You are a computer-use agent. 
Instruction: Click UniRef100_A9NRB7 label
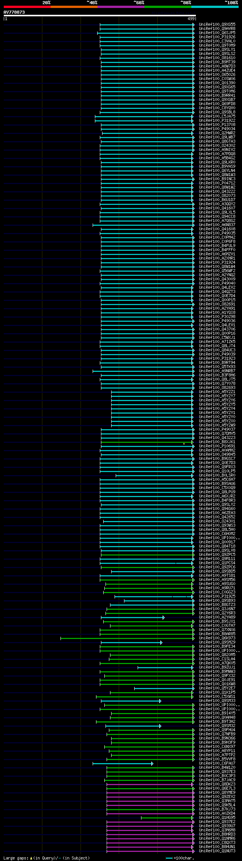tap(217, 371)
